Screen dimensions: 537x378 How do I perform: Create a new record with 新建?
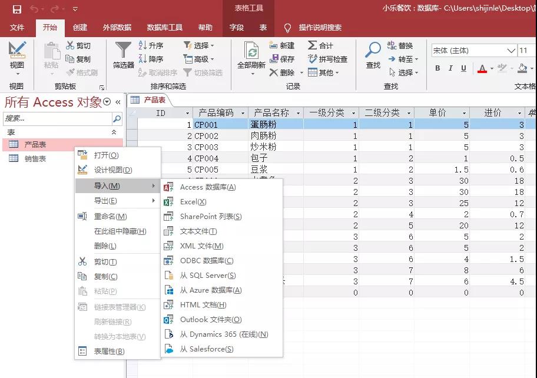[281, 45]
